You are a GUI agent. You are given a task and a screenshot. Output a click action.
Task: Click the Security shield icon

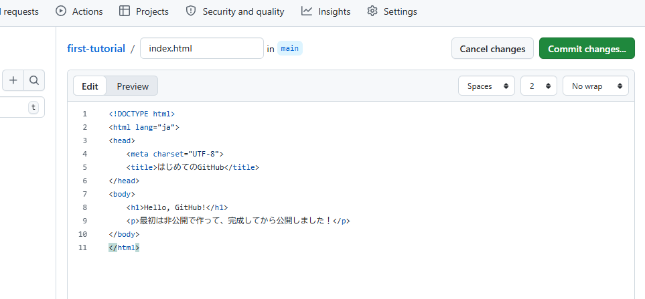191,11
